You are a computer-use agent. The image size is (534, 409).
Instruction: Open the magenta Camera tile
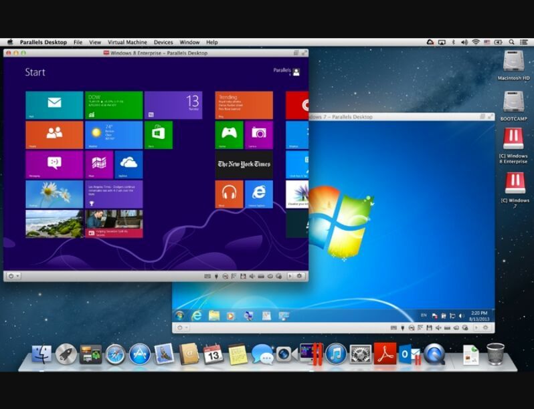[x=259, y=135]
